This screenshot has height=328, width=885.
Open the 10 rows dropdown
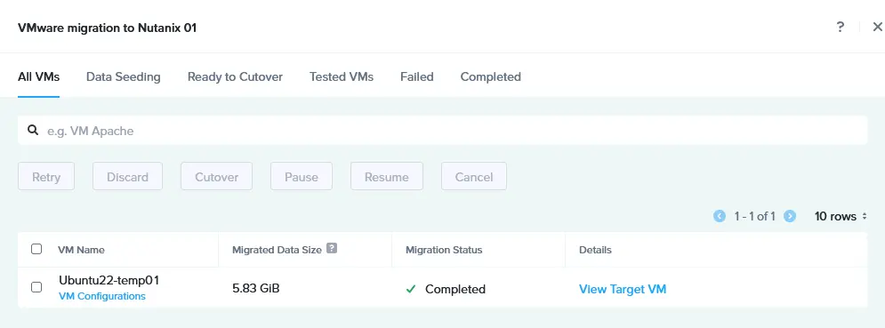point(841,216)
